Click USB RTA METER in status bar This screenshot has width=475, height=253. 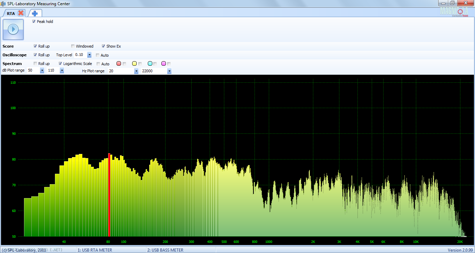coord(95,250)
